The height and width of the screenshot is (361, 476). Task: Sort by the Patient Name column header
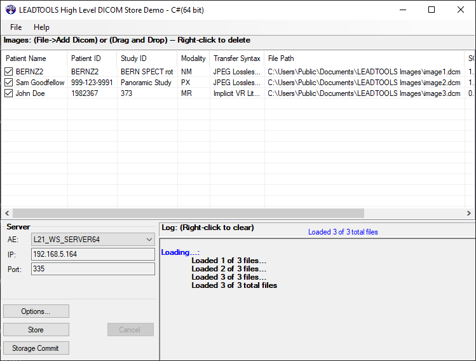pos(34,58)
